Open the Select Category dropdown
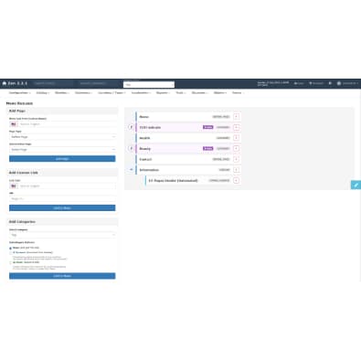Viewport: 361px width, 361px height. [62, 235]
